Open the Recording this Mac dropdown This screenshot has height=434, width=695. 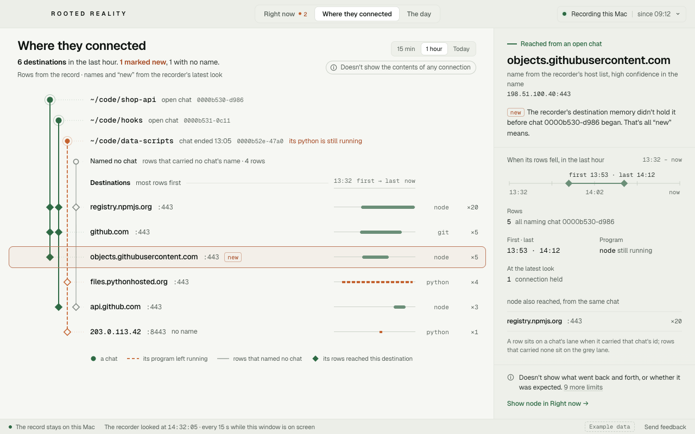click(621, 14)
